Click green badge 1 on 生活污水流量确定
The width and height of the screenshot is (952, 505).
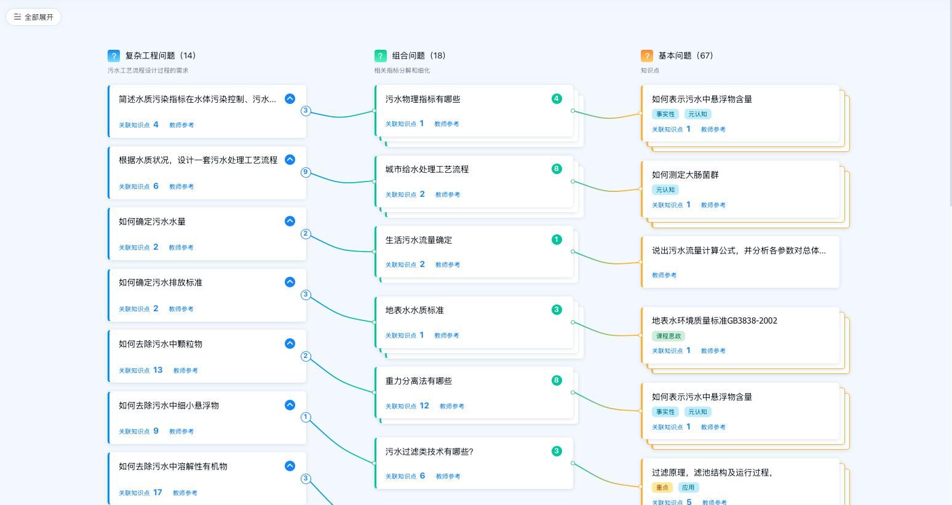557,240
